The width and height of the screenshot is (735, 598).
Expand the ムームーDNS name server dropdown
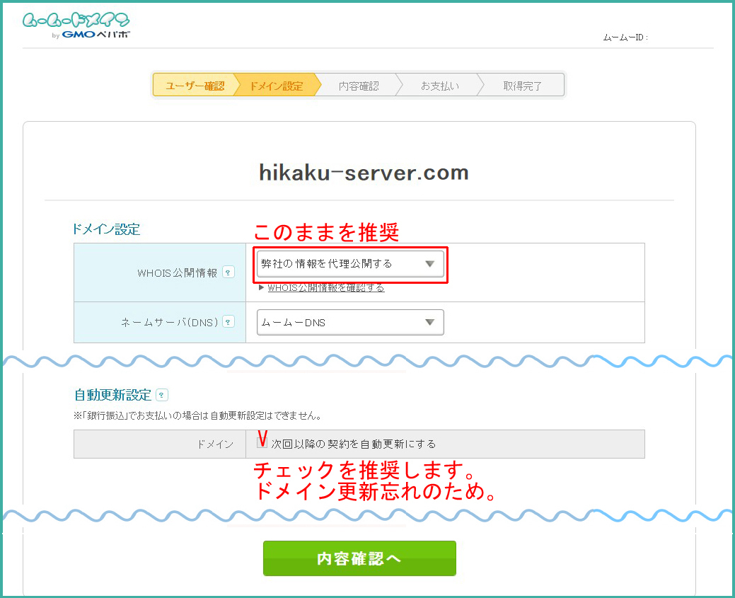click(x=349, y=322)
